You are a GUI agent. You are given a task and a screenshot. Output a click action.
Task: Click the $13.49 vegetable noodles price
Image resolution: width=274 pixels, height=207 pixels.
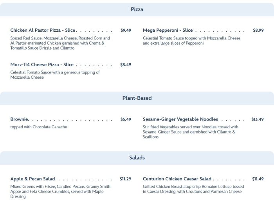pos(257,119)
